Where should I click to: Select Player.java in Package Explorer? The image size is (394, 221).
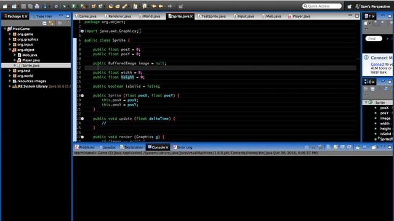tap(31, 60)
